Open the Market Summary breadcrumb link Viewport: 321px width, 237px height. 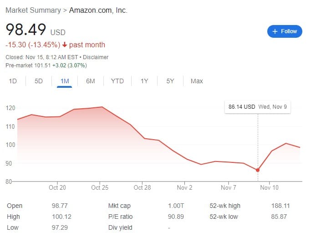click(33, 10)
